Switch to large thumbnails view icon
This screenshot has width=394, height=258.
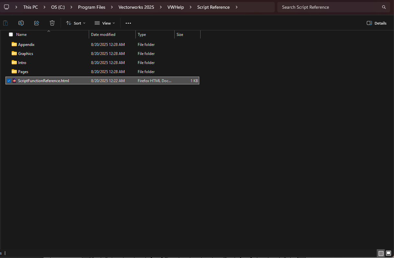point(388,253)
